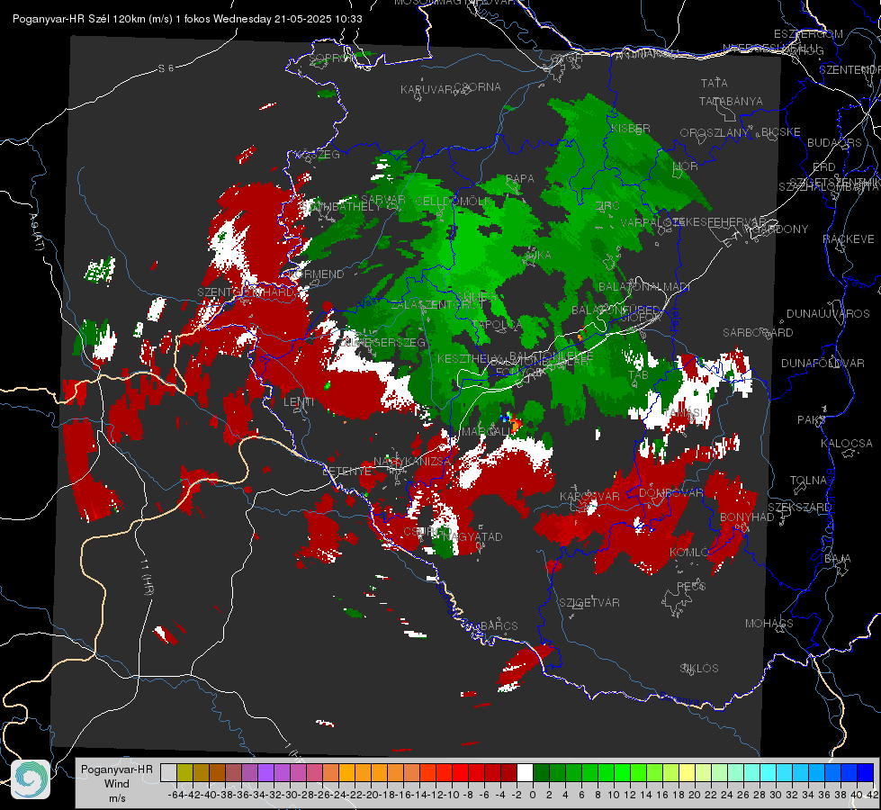881x810 pixels.
Task: Click the DUNAFÖLDVÁR city label
Action: coord(823,364)
